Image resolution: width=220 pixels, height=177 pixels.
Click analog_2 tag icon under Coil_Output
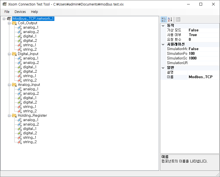click(20, 32)
